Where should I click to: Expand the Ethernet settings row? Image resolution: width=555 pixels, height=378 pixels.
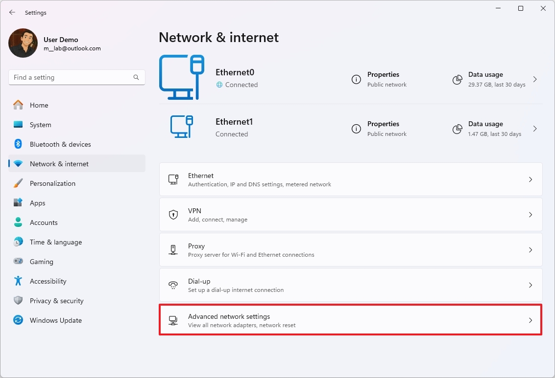tap(531, 179)
